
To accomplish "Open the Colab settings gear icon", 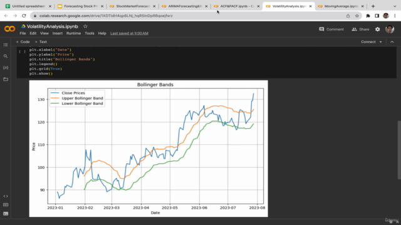I will coord(377,29).
